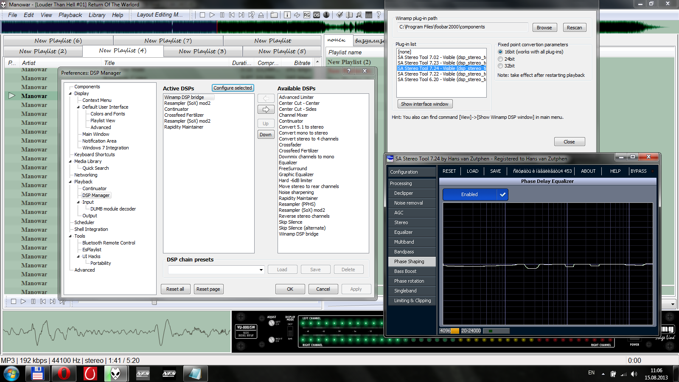The height and width of the screenshot is (382, 679).
Task: Open the File menu
Action: pos(13,15)
